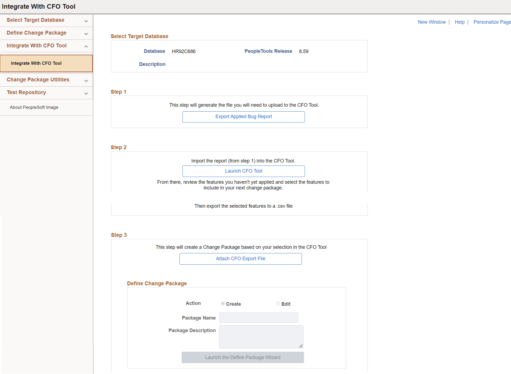Click the Description label
This screenshot has width=511, height=374.
click(x=152, y=64)
